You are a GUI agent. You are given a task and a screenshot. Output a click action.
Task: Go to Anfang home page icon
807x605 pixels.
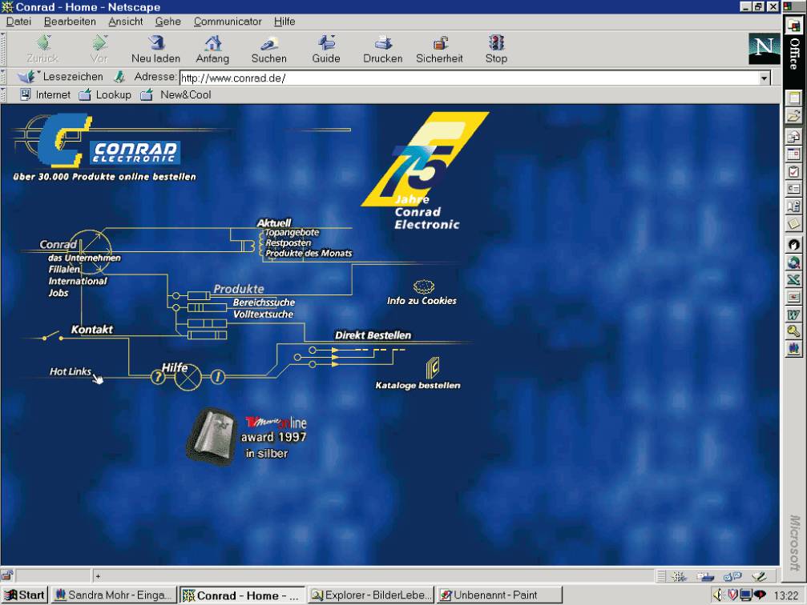212,43
